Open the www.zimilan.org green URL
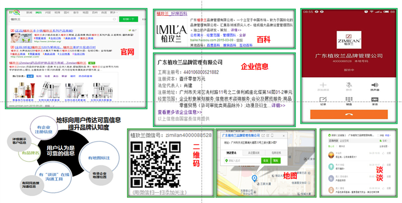 point(48,41)
